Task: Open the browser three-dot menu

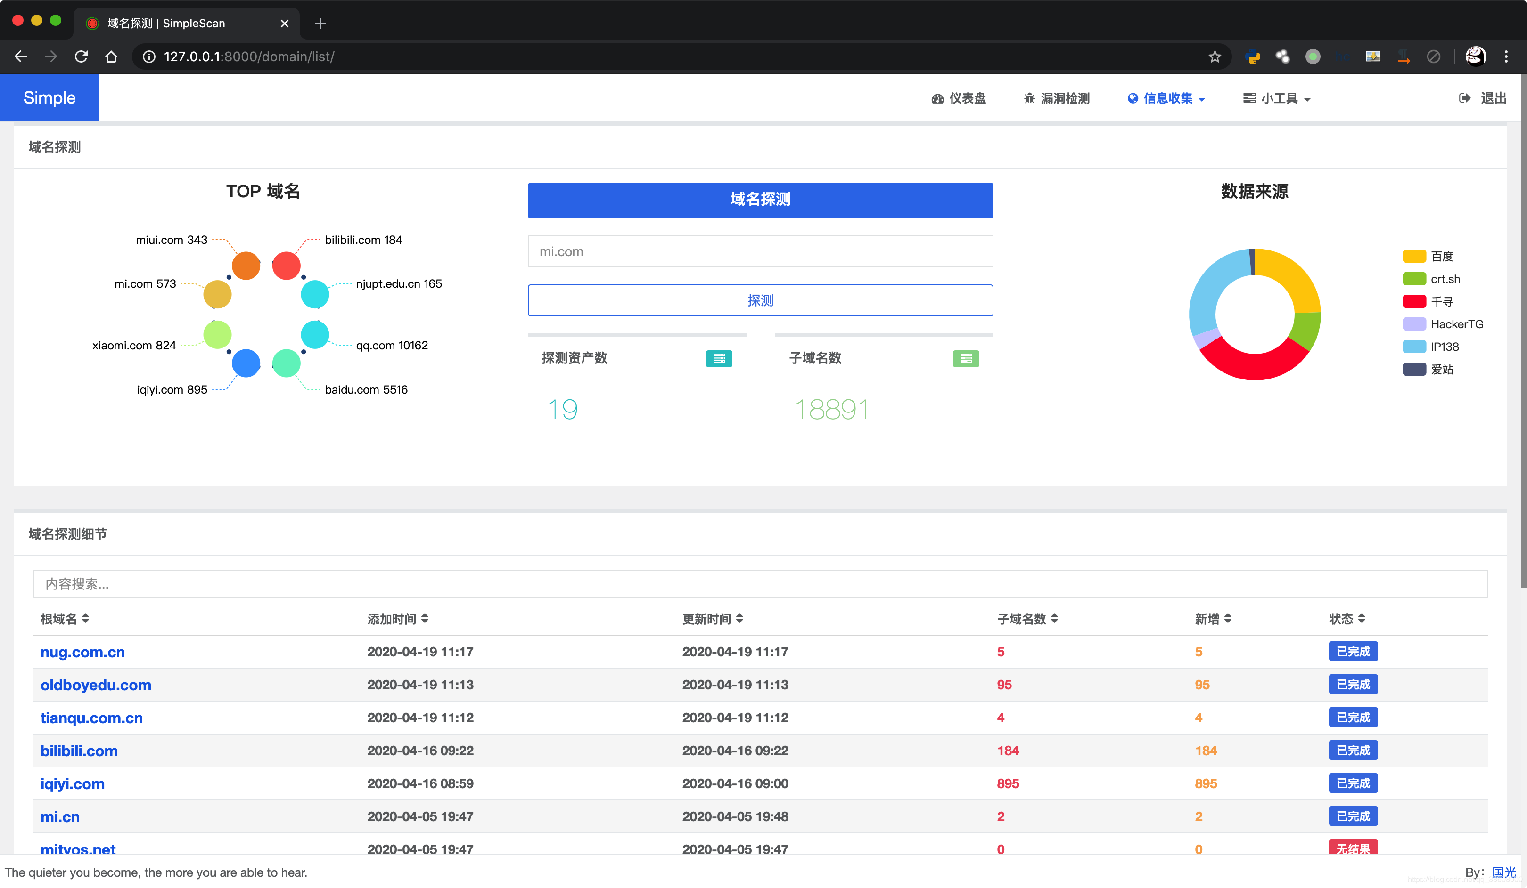Action: pos(1506,57)
